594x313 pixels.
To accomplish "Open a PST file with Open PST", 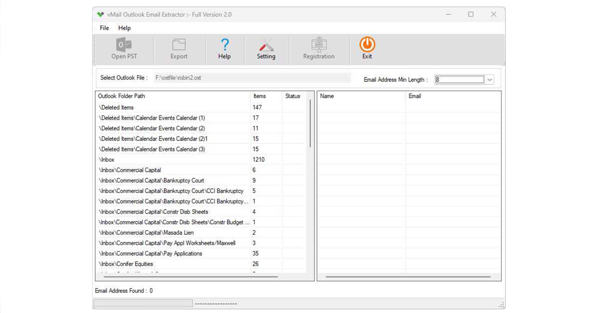I will (124, 49).
